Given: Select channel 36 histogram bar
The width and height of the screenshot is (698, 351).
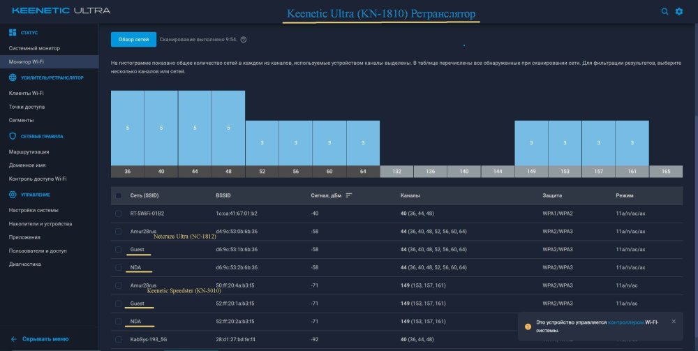Looking at the screenshot, I should [127, 128].
